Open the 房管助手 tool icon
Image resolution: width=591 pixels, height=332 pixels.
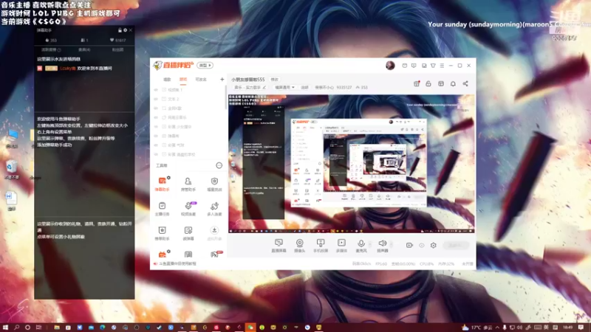coord(188,184)
